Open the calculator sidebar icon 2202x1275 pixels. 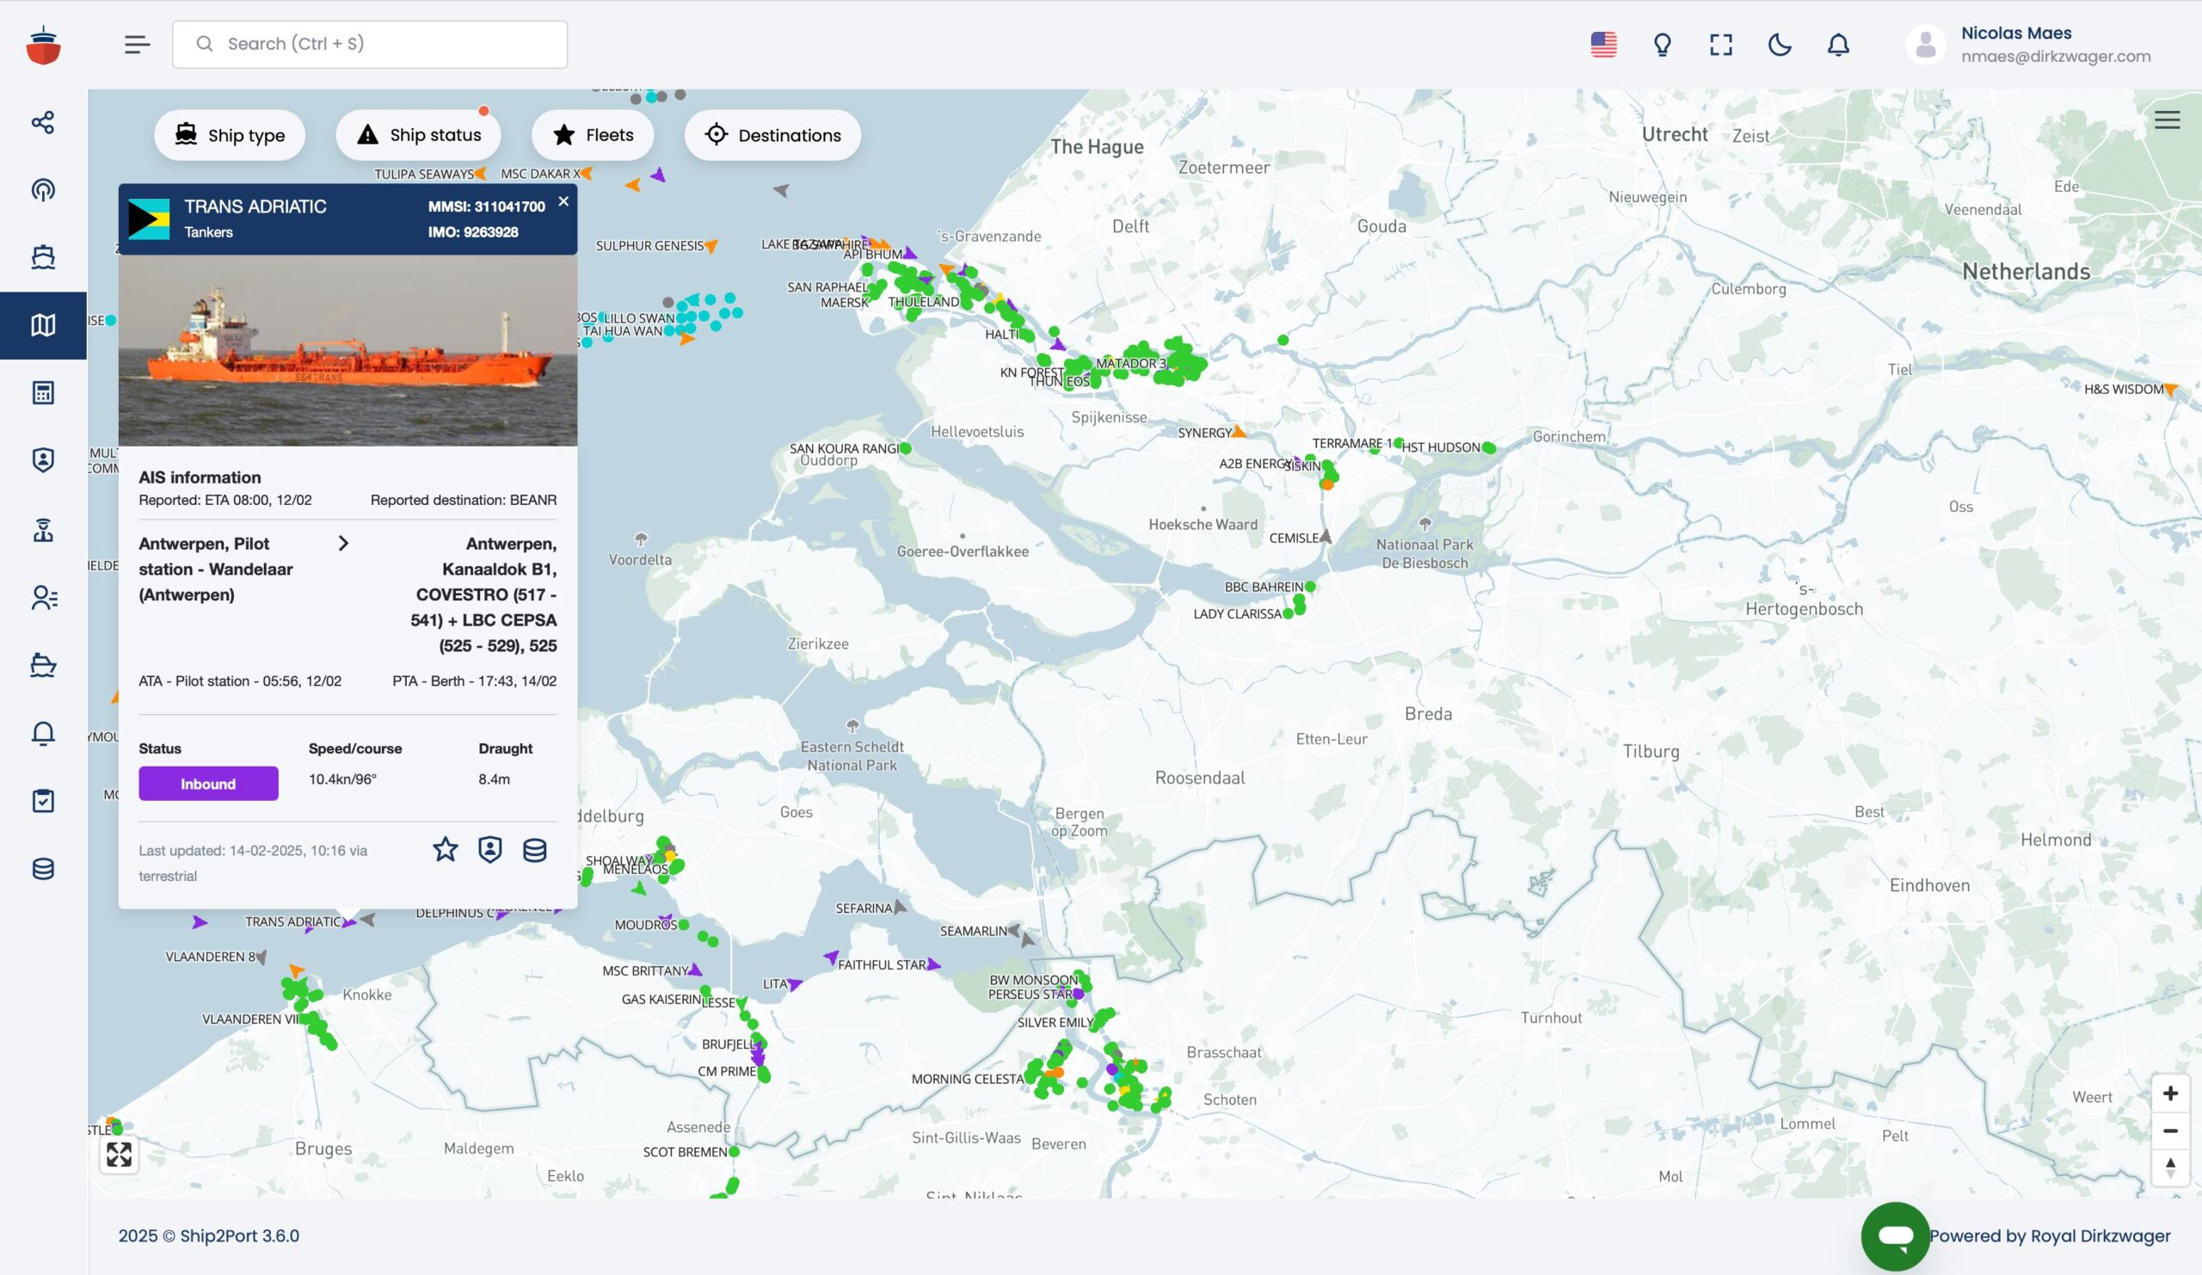point(43,392)
